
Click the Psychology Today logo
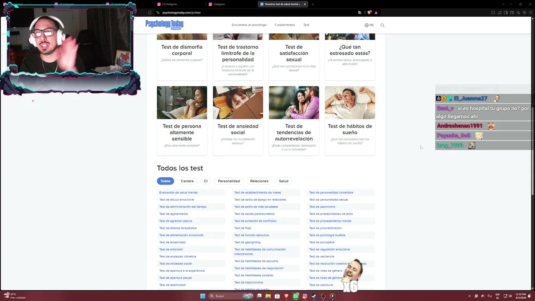(164, 25)
